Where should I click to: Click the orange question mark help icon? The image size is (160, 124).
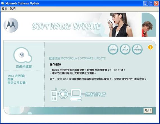point(150,47)
